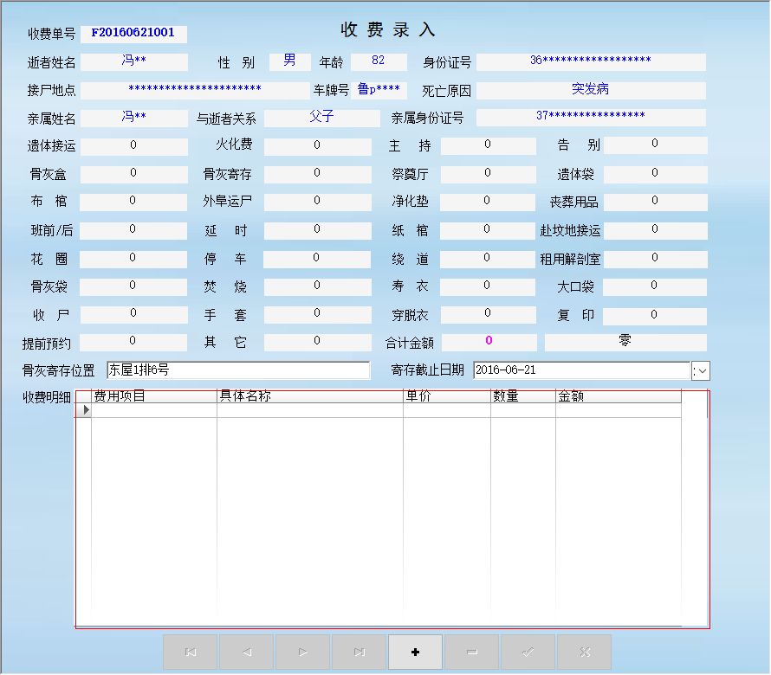Click the 手套 amount field
Screen dimensions: 771x675
pyautogui.click(x=318, y=315)
